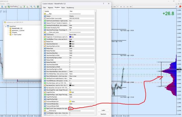Select the D1 timeframe button
The height and width of the screenshot is (117, 182).
click(124, 7)
